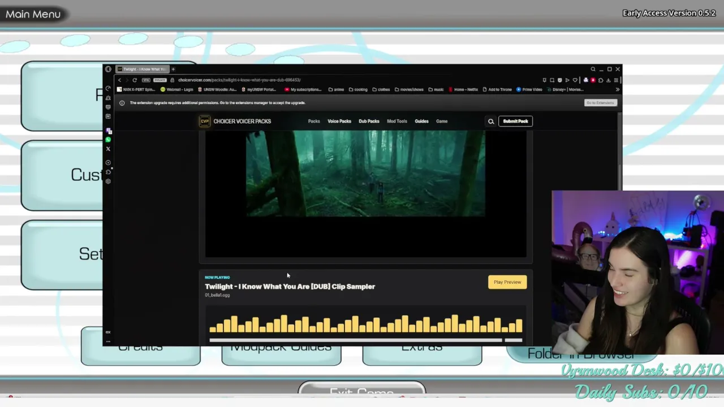Open the easy setup menu icon
The width and height of the screenshot is (724, 407).
coord(616,80)
